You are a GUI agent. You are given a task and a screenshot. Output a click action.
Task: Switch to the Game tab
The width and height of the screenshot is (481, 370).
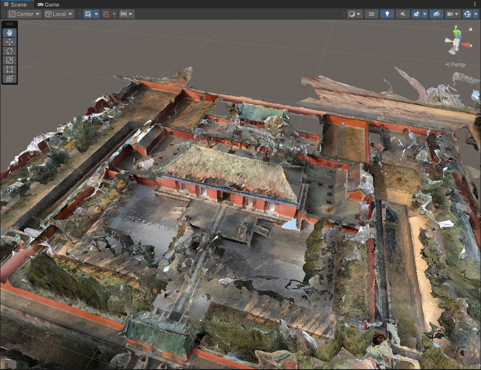point(48,4)
